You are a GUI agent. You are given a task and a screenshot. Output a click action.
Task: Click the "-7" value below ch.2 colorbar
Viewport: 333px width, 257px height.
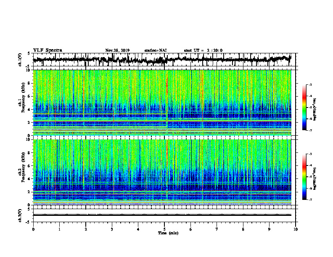tap(310, 200)
